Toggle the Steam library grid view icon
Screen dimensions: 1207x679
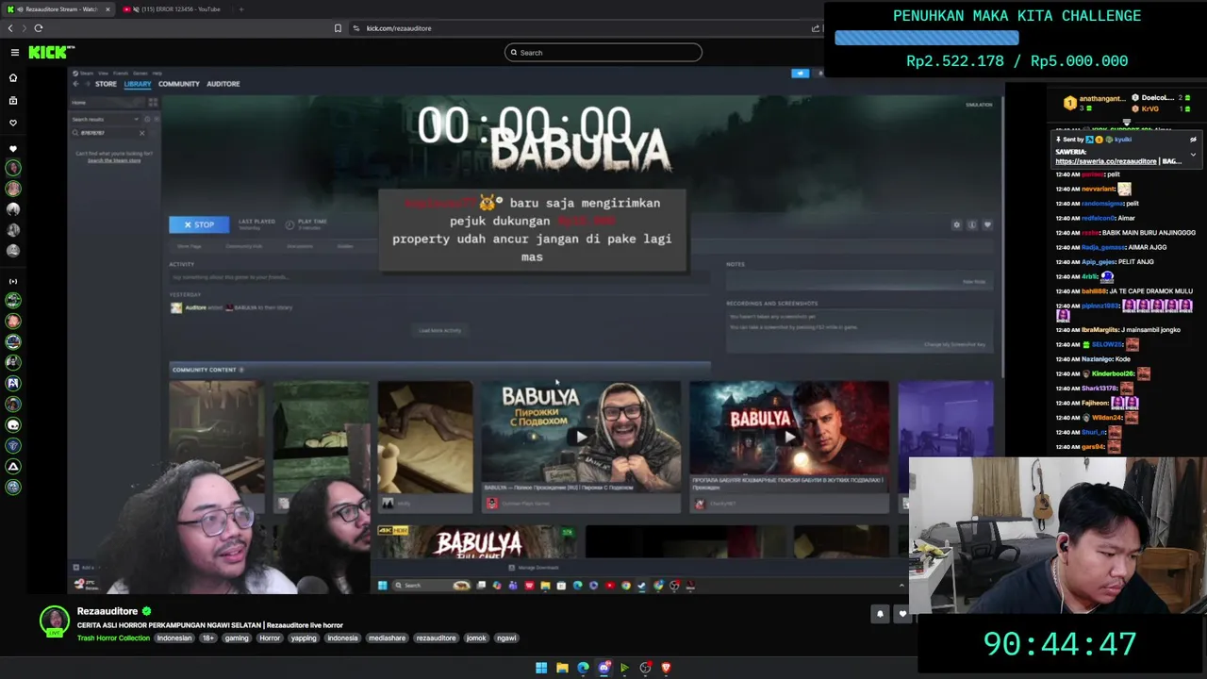point(153,102)
